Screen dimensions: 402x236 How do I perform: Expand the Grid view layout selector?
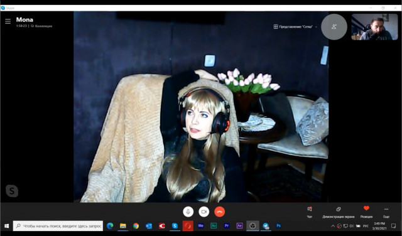tap(295, 26)
